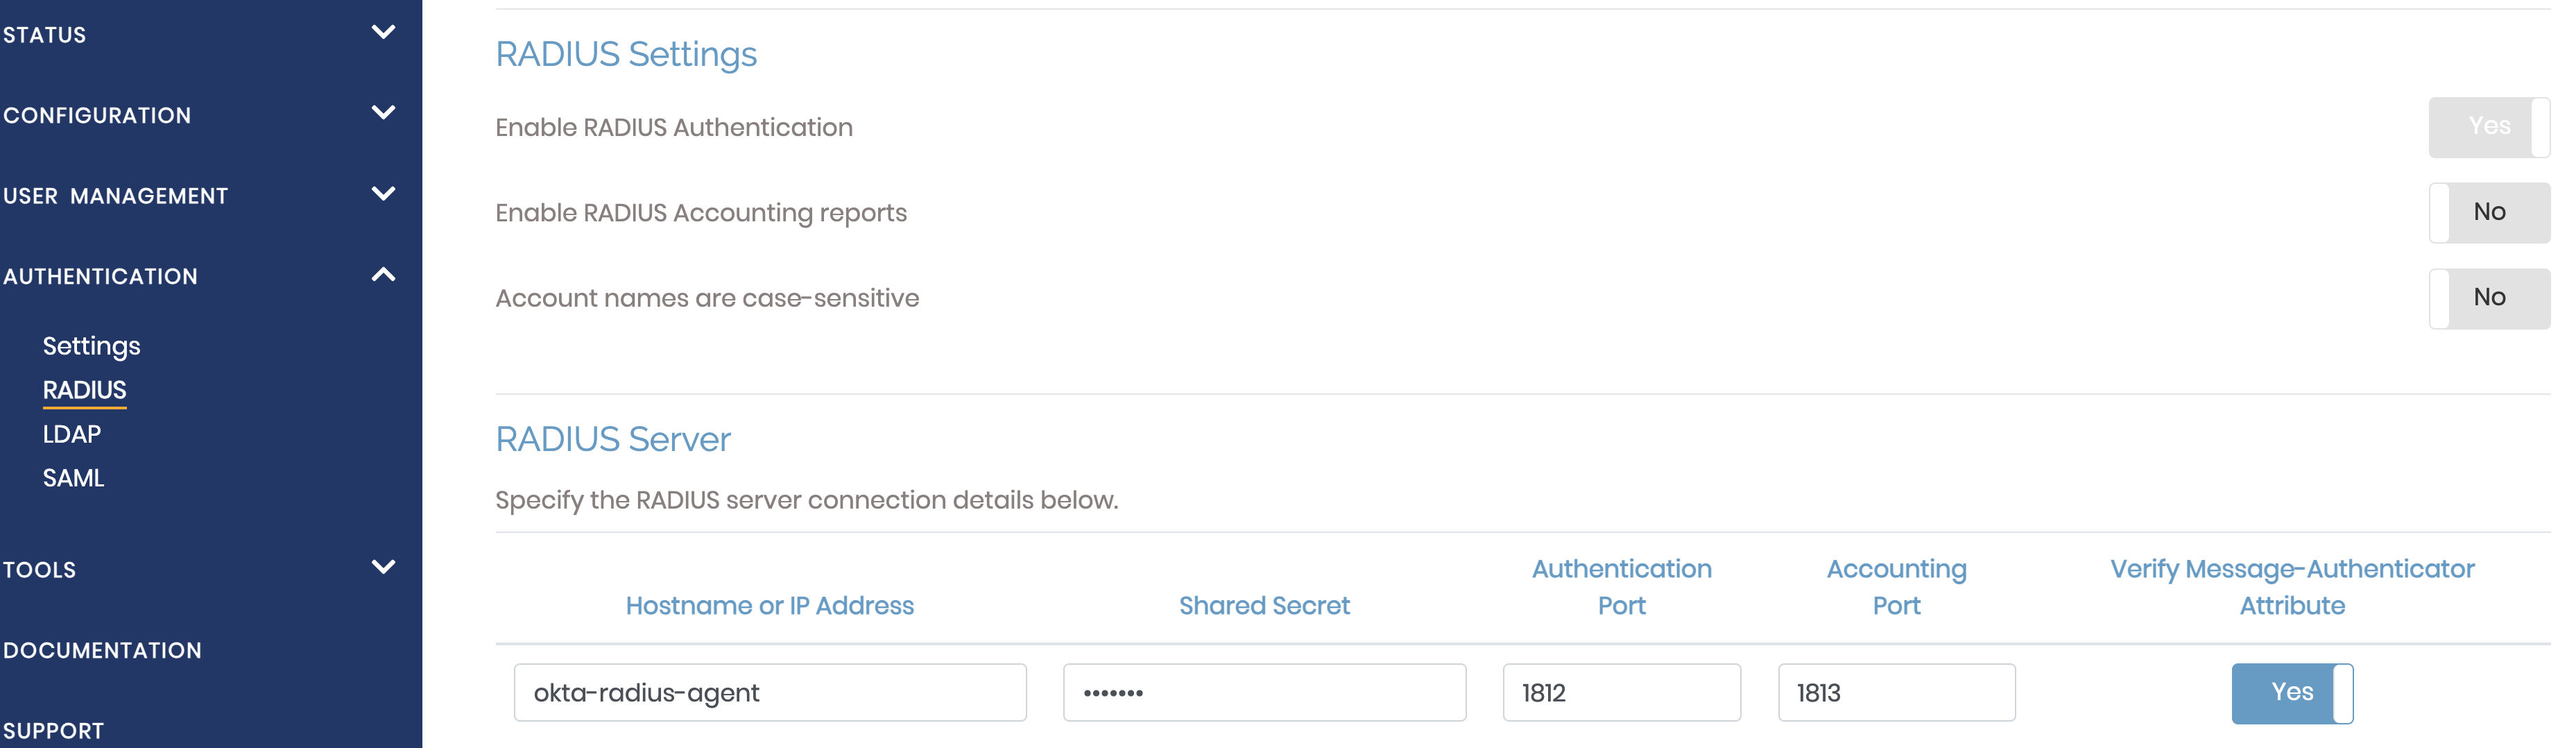
Task: Select the RADIUS page in the sidebar
Action: (85, 390)
